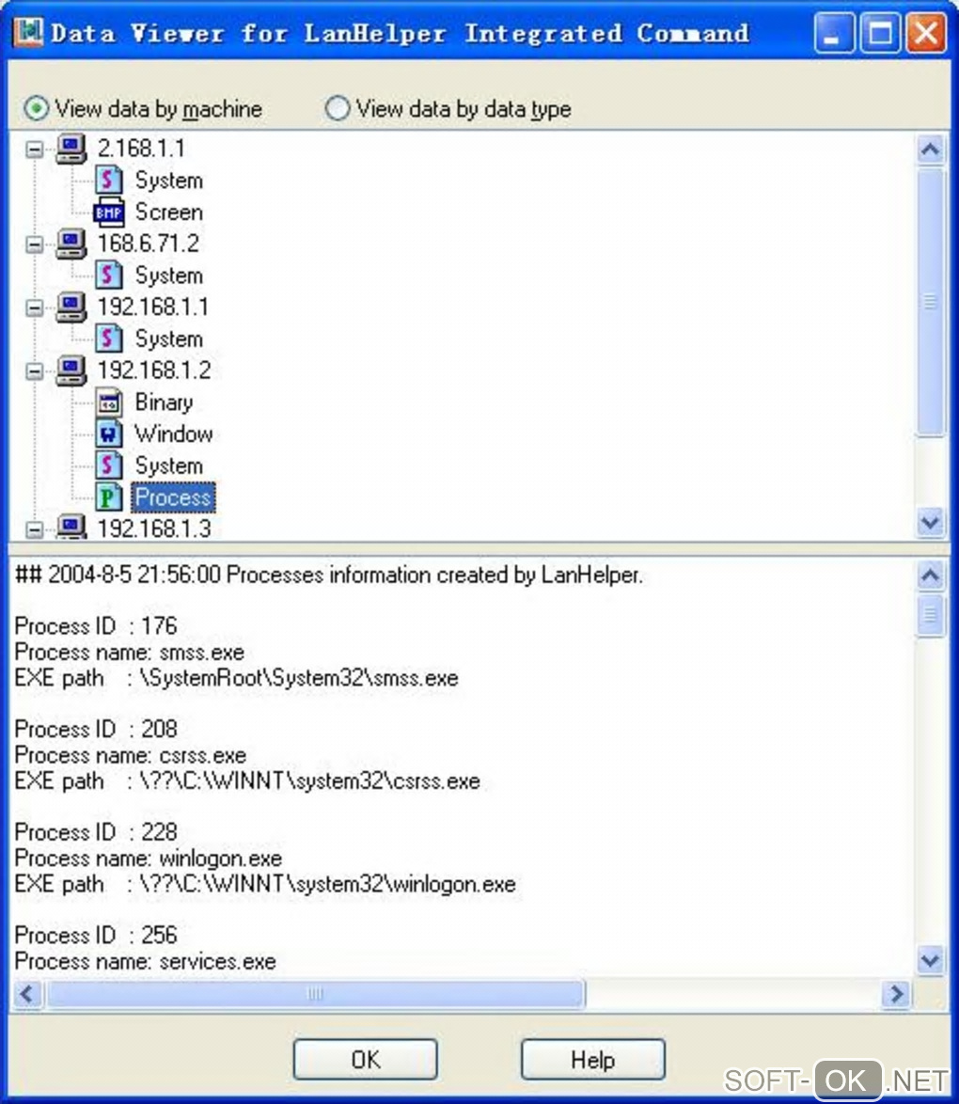The height and width of the screenshot is (1104, 959).
Task: Select System under 192.168.1.1
Action: pyautogui.click(x=169, y=339)
